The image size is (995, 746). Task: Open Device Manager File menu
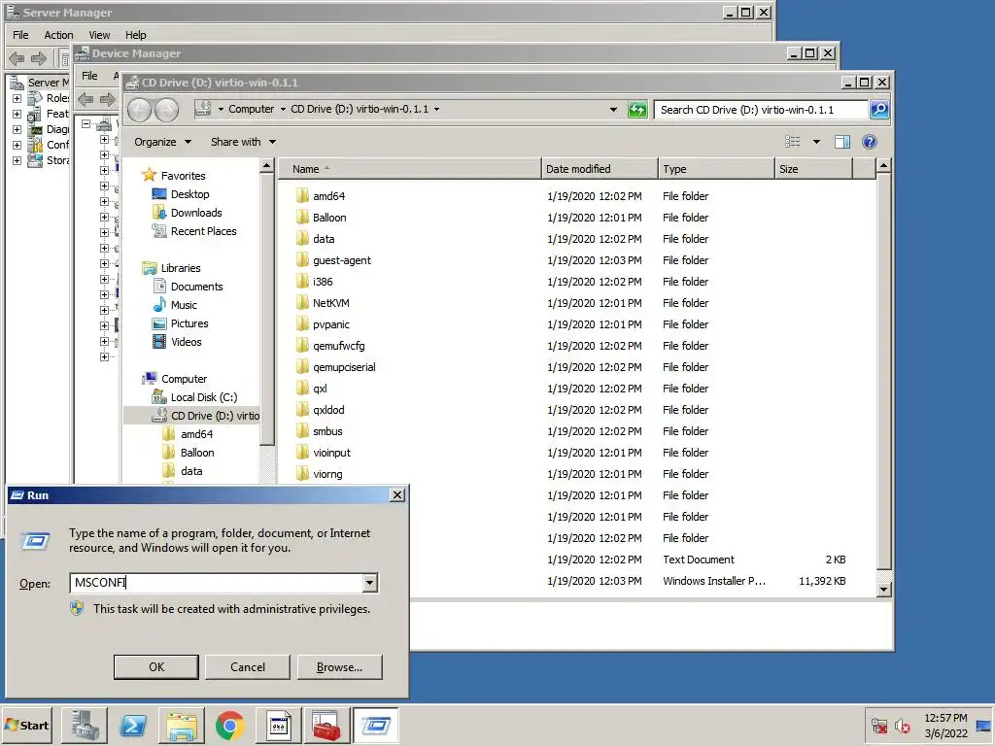click(x=89, y=76)
